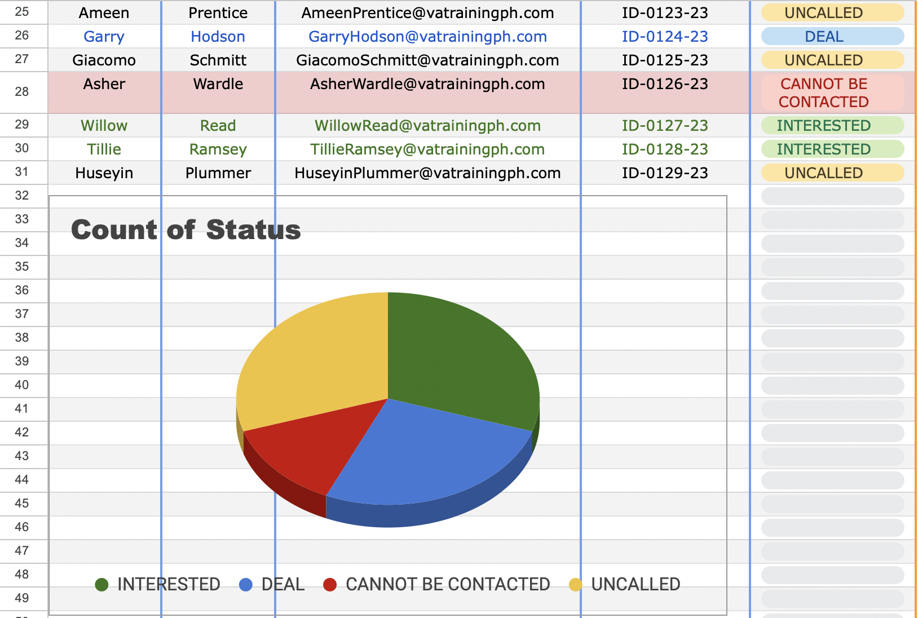Open the INTERESTED status dropdown for Willow Read

(832, 126)
